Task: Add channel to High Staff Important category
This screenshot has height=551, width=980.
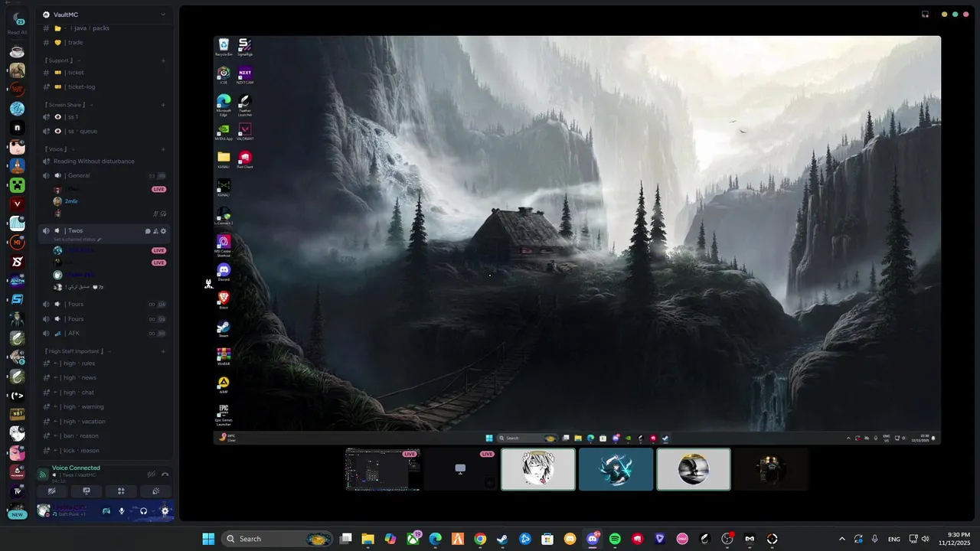Action: [163, 351]
